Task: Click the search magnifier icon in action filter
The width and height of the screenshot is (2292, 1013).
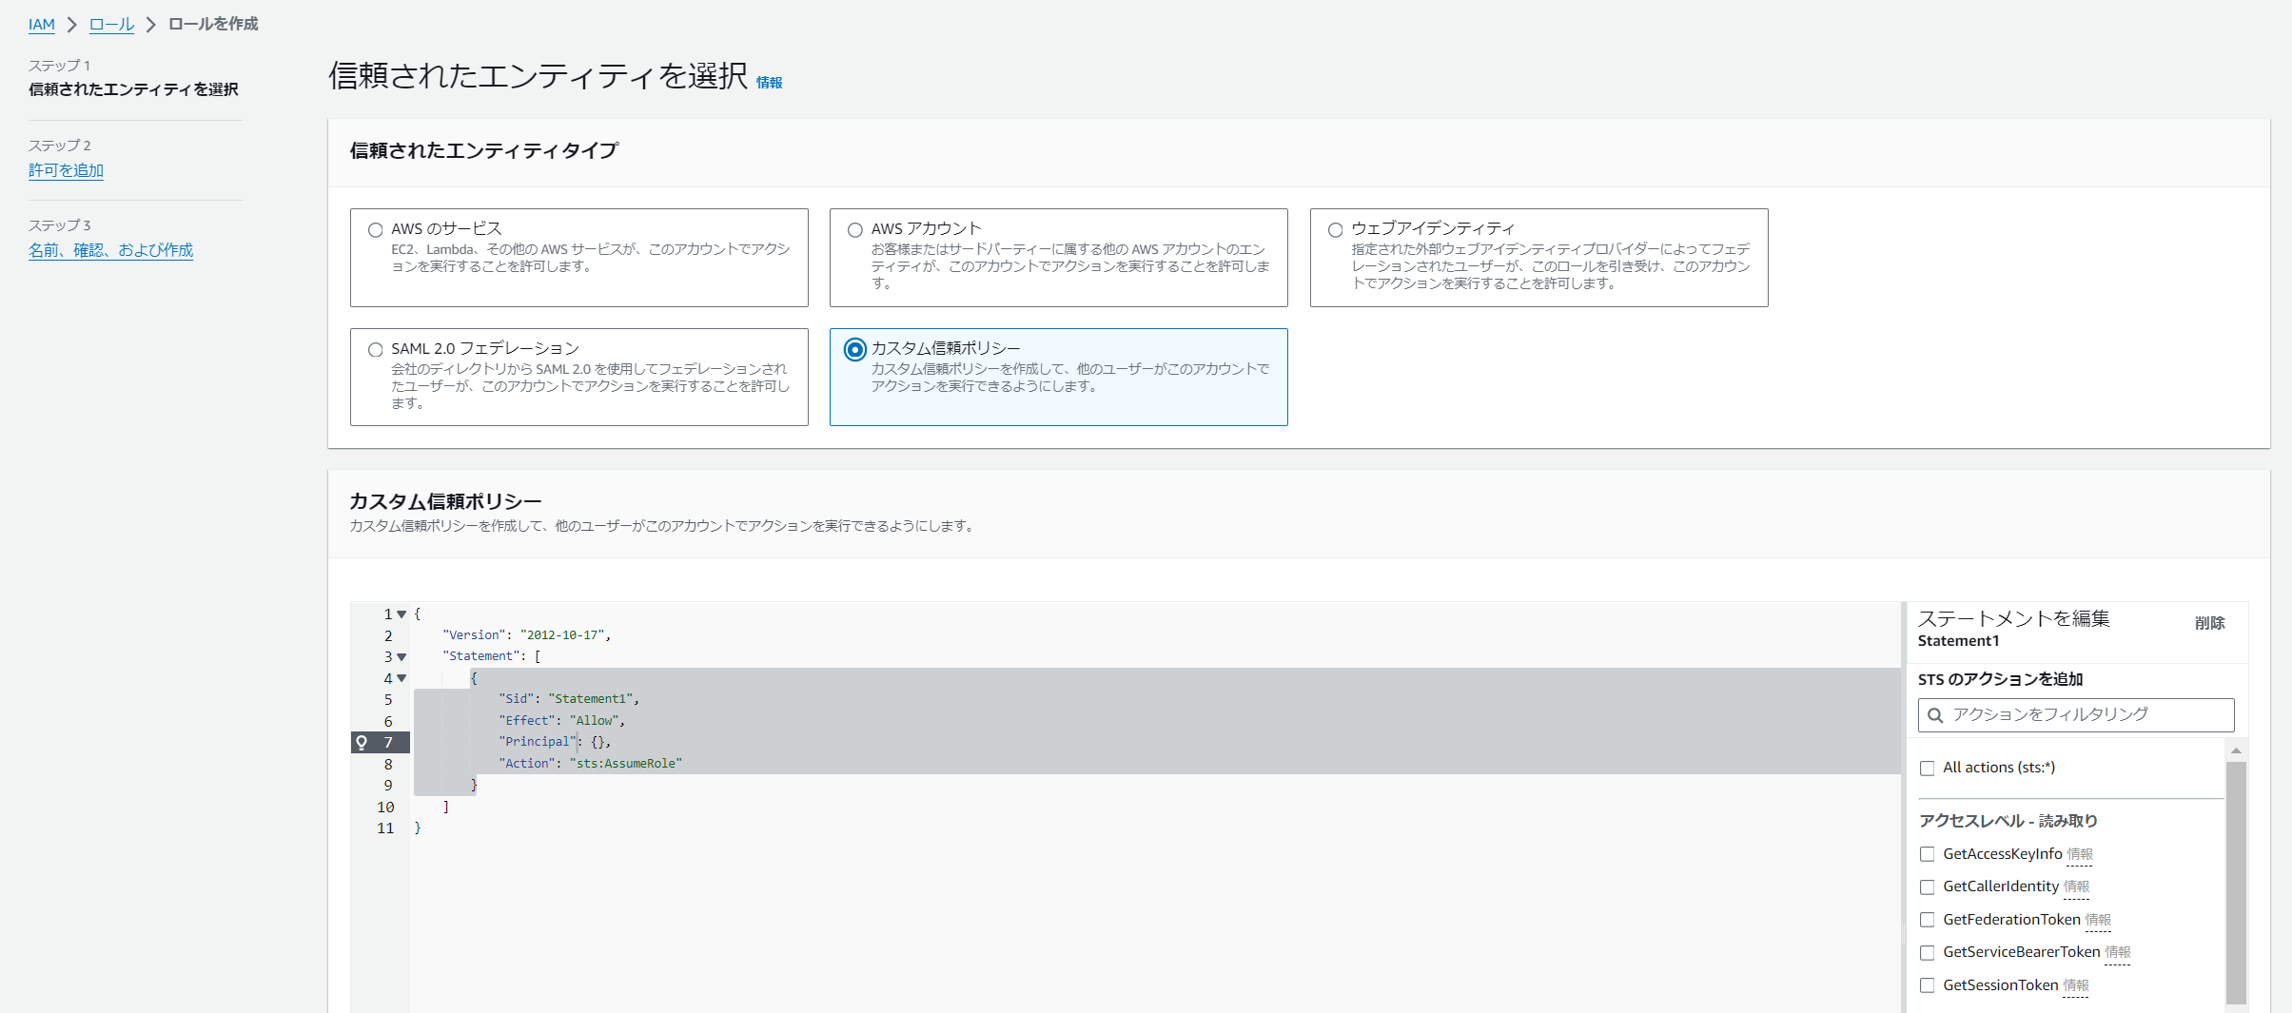Action: (1935, 715)
